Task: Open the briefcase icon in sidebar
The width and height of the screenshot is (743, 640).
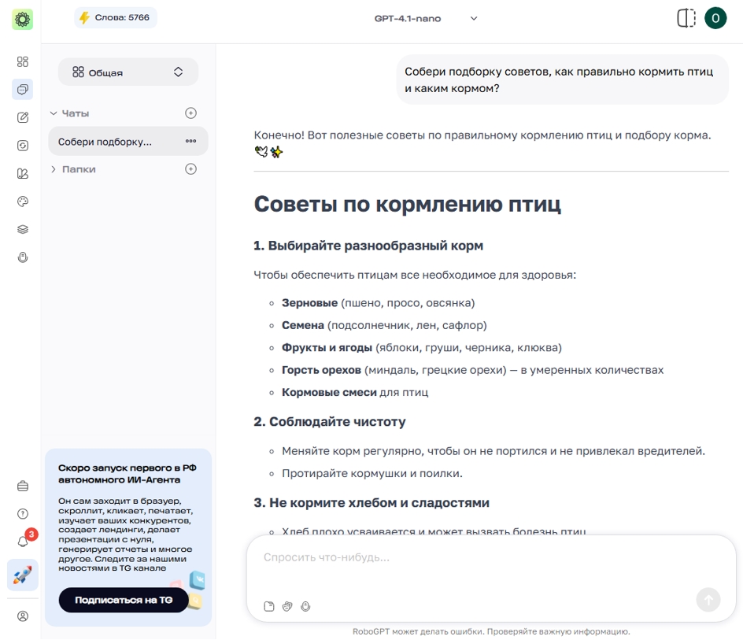Action: click(22, 486)
